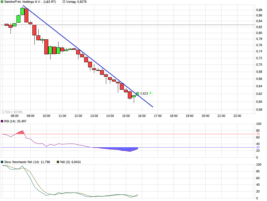Viewport: 267px width, 201px height.
Task: Click the 0,82 price axis label
Action: (259, 27)
